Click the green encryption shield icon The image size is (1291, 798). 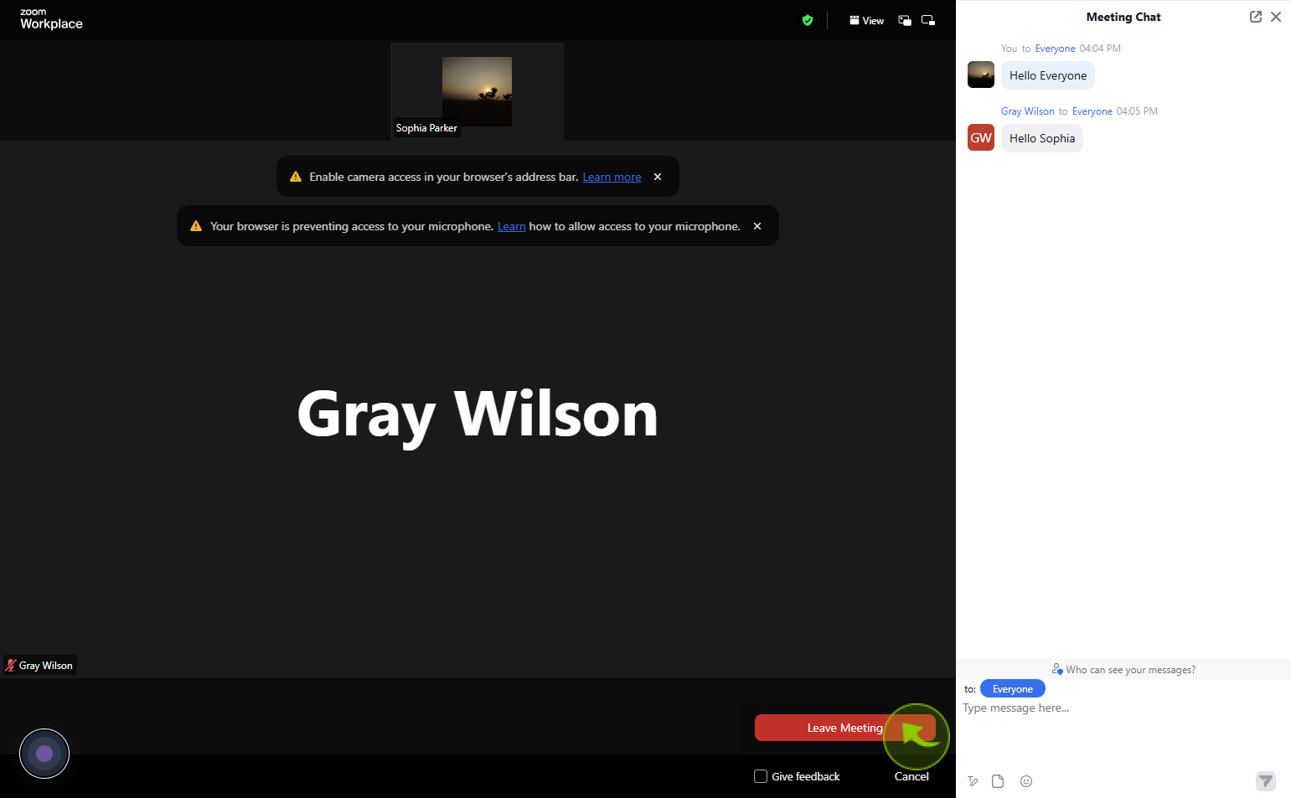tap(808, 20)
